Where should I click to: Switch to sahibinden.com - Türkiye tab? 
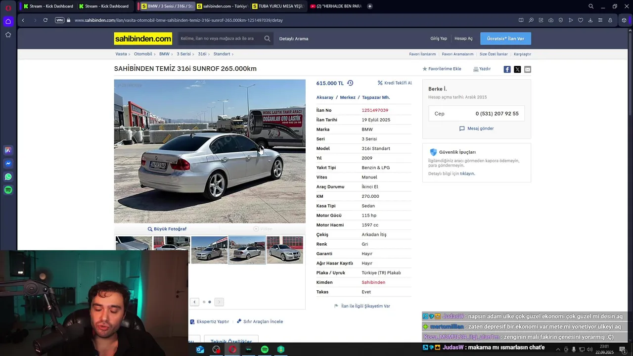coord(222,6)
